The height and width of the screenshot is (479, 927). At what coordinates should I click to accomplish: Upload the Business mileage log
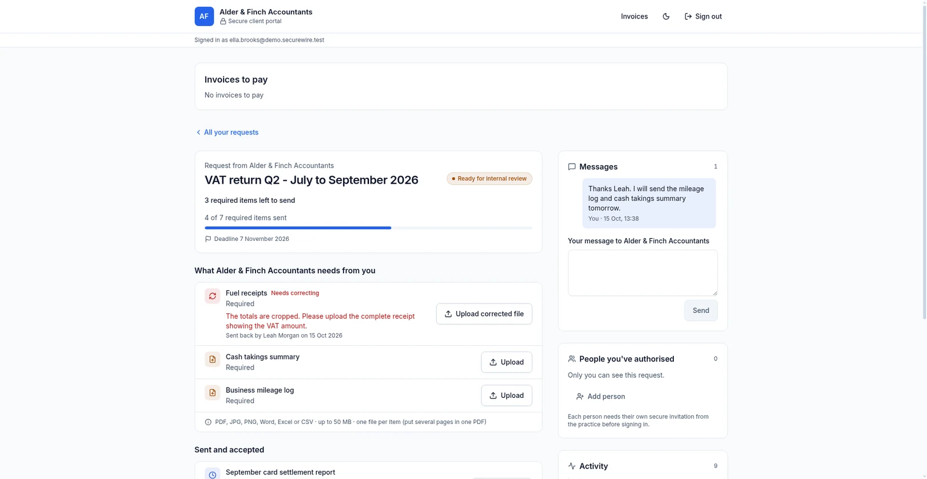tap(506, 396)
